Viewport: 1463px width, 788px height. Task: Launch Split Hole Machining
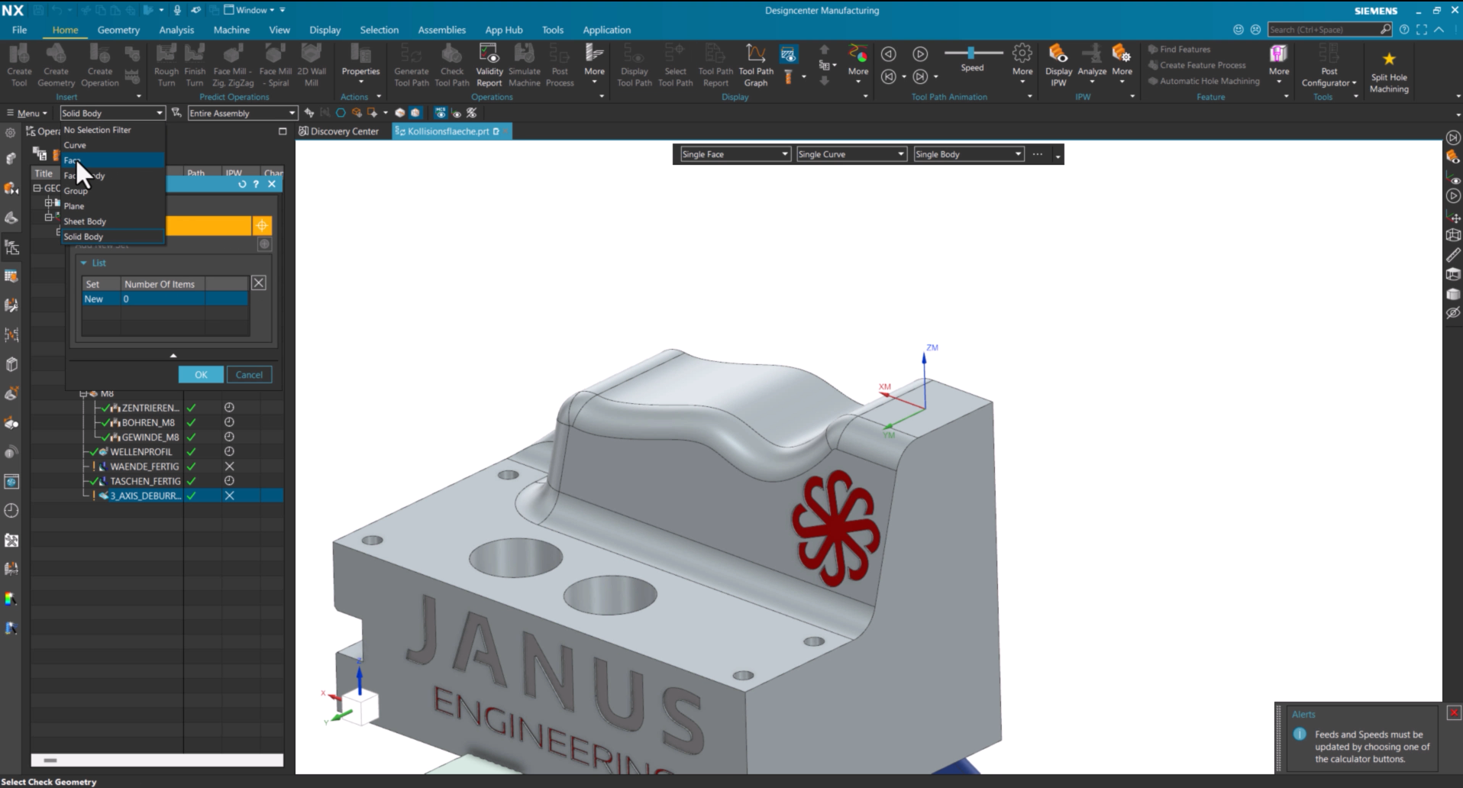[x=1389, y=72]
